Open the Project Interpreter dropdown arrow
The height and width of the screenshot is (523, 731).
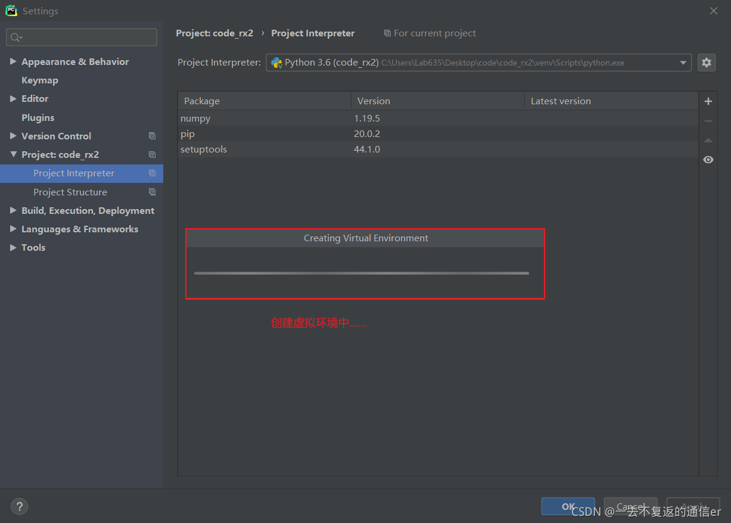(x=683, y=63)
